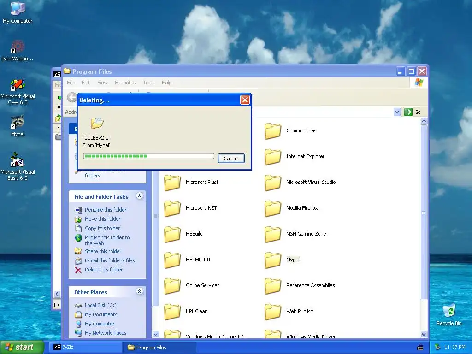Click Move this folder link
The height and width of the screenshot is (354, 472).
pyautogui.click(x=102, y=219)
